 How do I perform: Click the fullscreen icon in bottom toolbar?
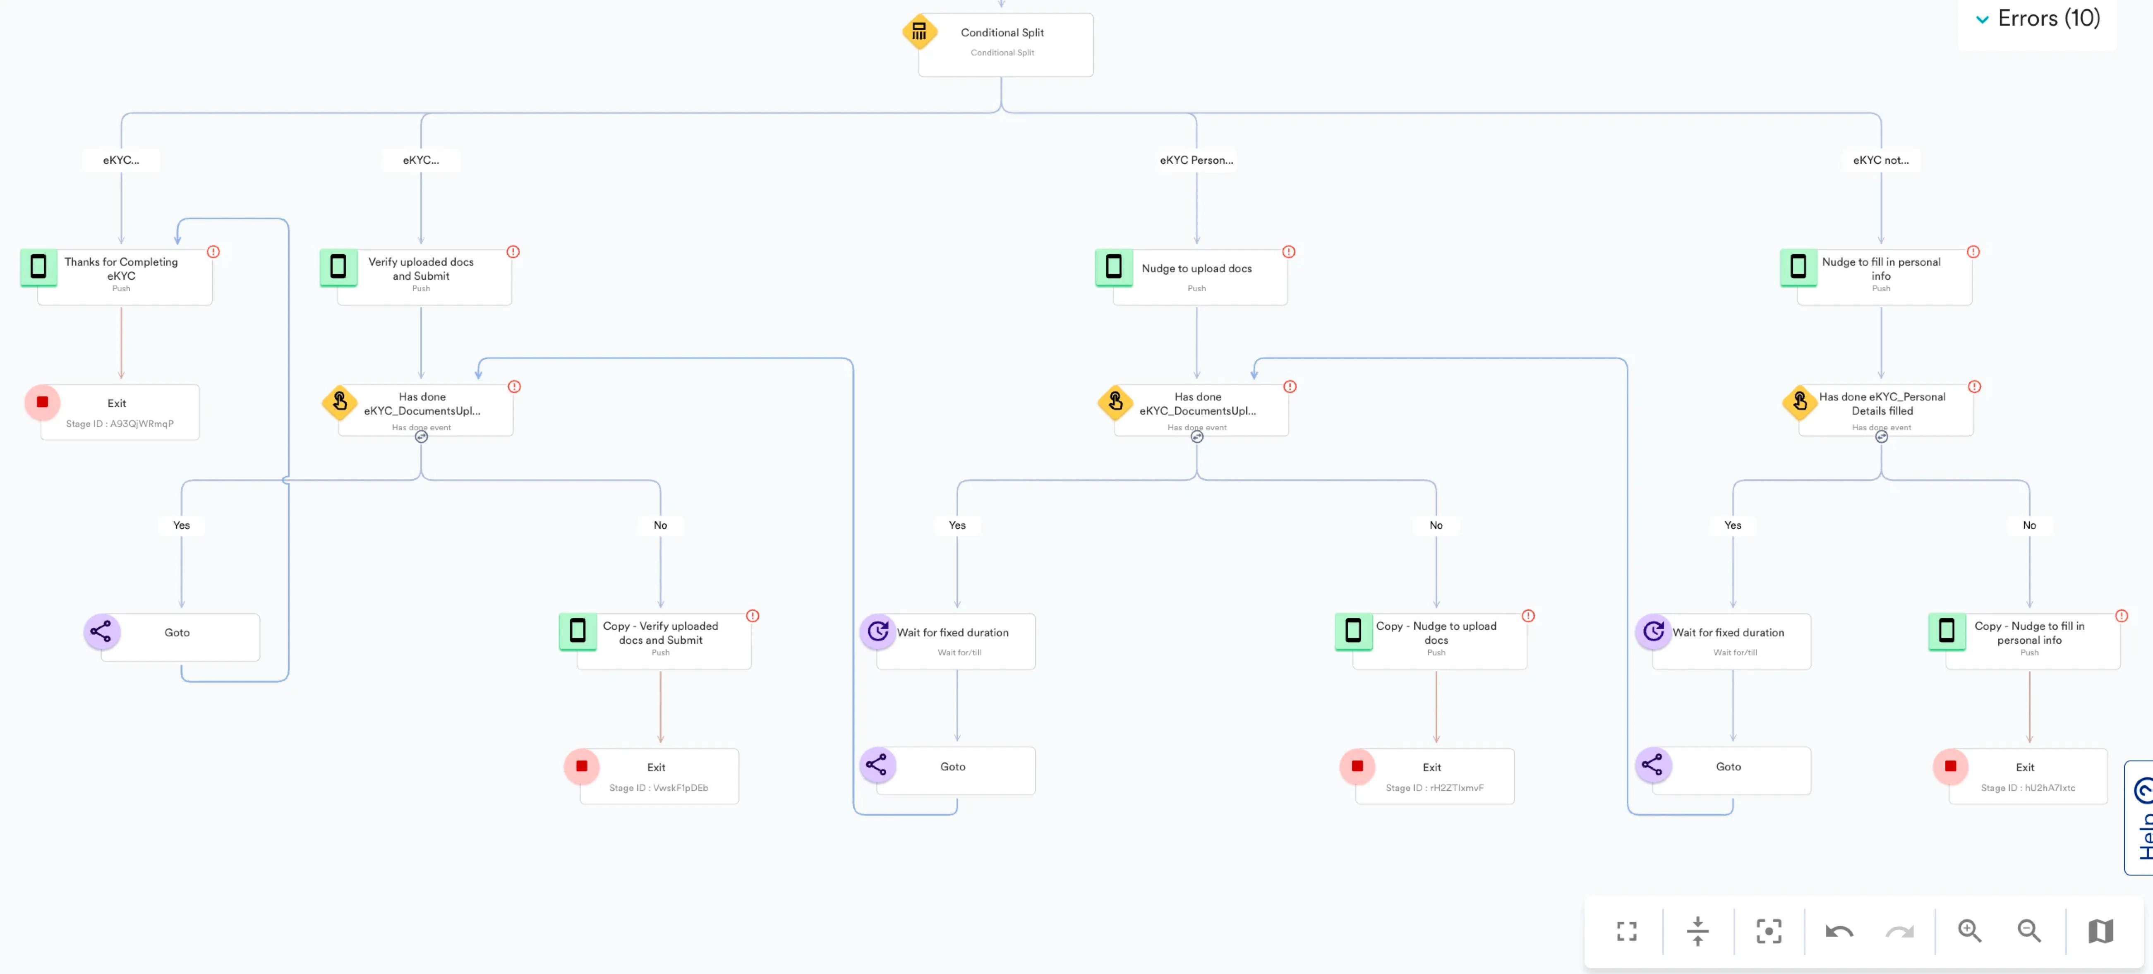point(1626,931)
